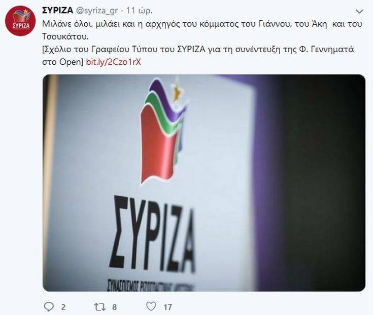
Task: Like the tweet with the heart icon
Action: tap(151, 306)
